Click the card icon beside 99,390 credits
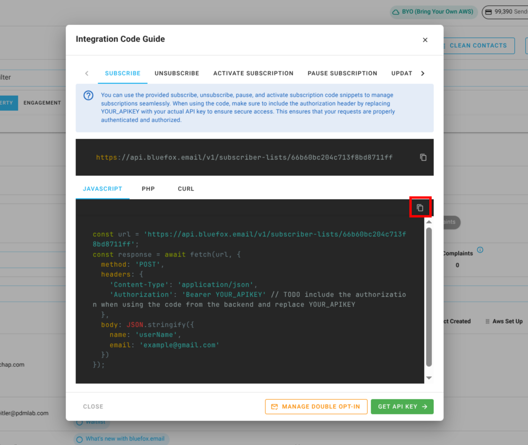The height and width of the screenshot is (445, 528). (488, 12)
